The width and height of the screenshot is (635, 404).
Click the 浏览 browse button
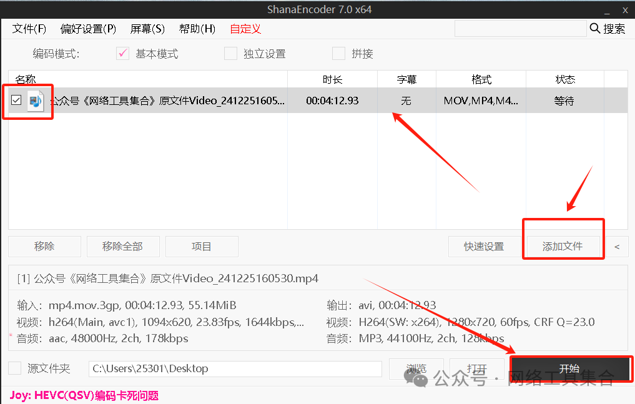click(416, 369)
